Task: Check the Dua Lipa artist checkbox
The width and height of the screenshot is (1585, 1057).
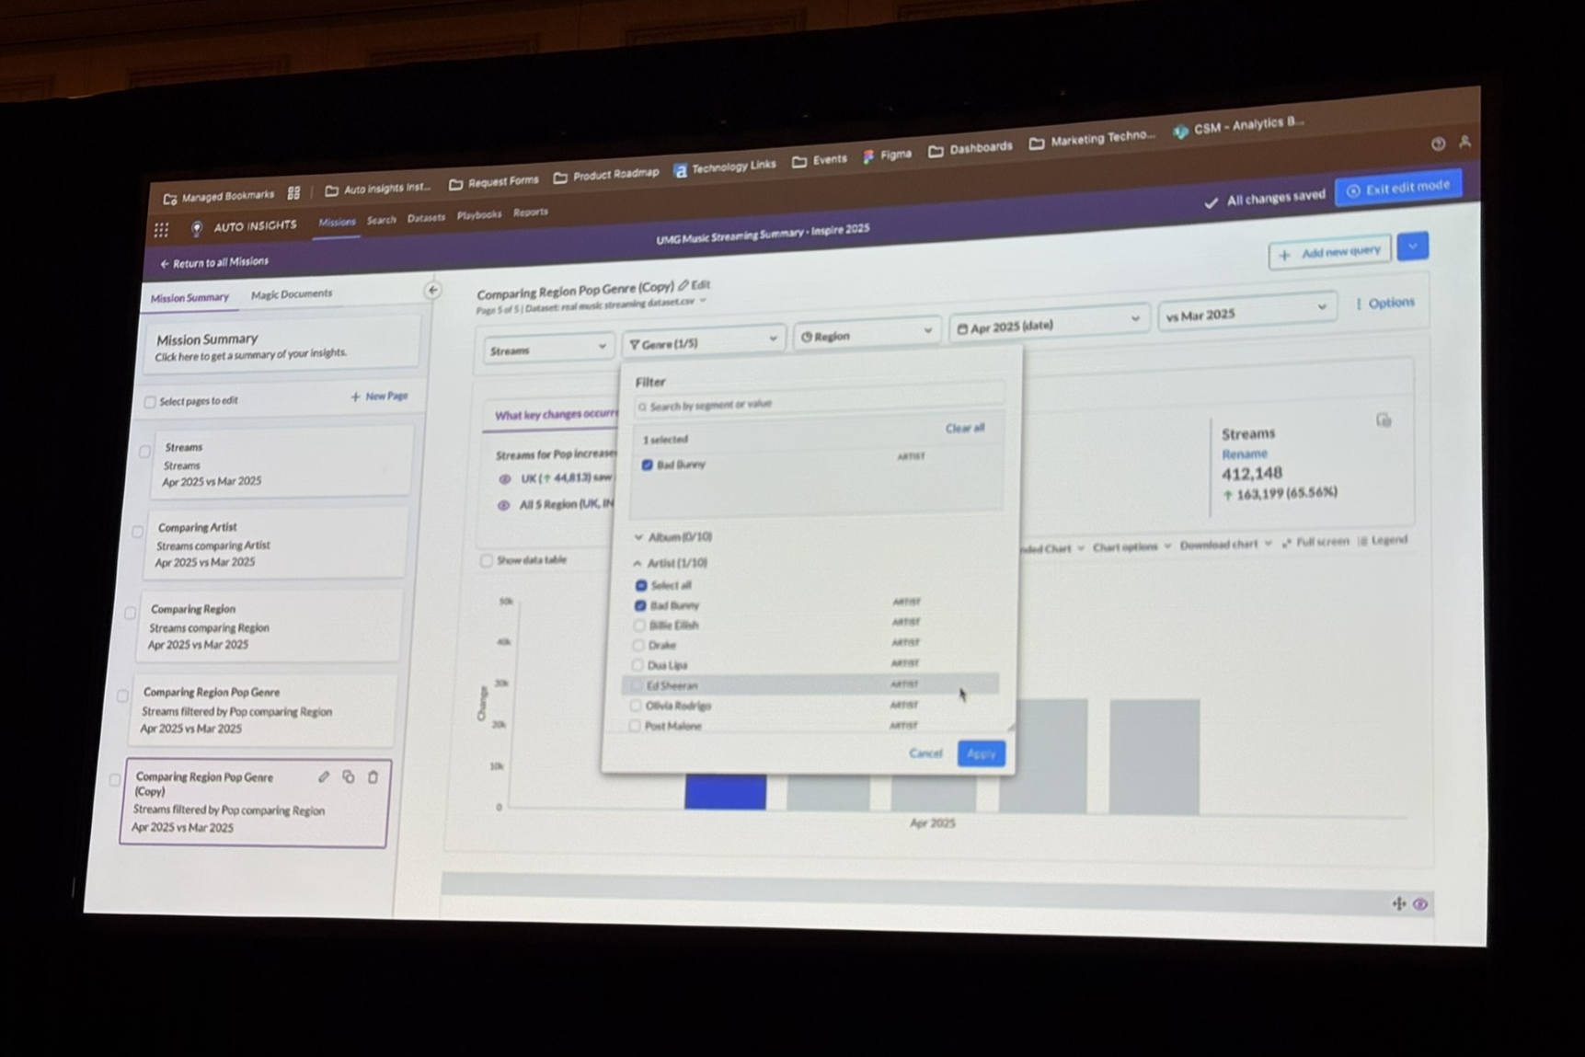Action: click(x=637, y=665)
